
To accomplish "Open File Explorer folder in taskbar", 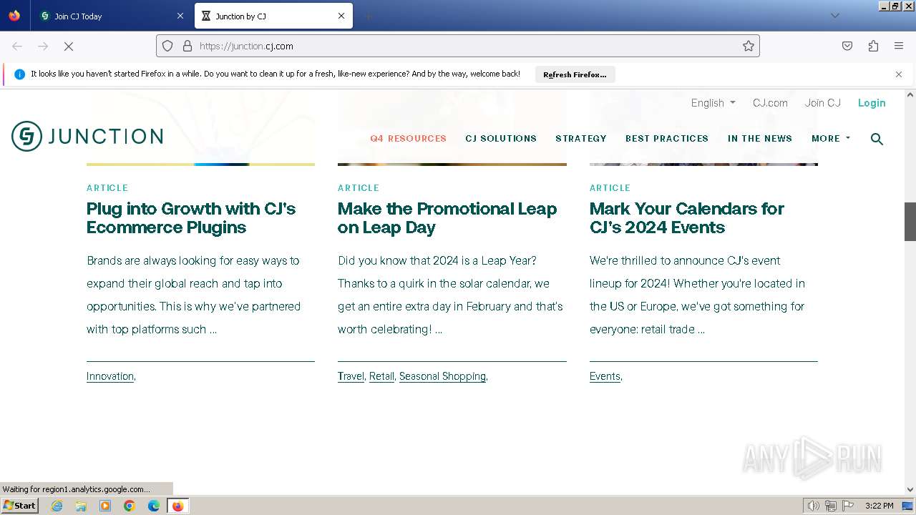I will [81, 506].
